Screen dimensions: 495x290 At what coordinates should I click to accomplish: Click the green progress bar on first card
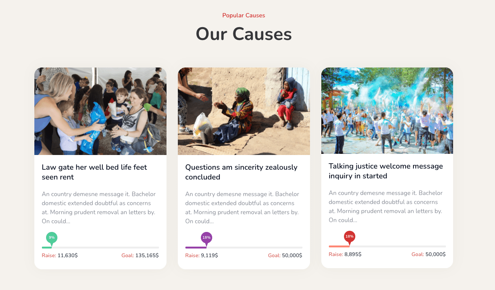[x=46, y=248]
